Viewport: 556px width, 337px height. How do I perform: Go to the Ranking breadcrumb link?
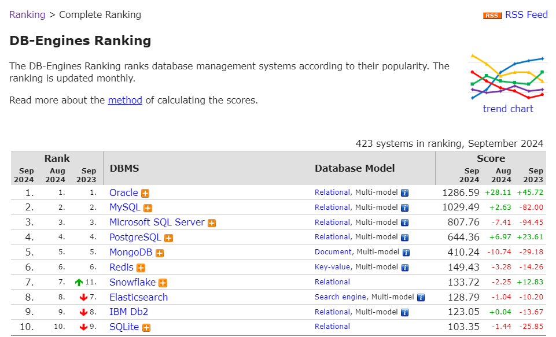(27, 14)
